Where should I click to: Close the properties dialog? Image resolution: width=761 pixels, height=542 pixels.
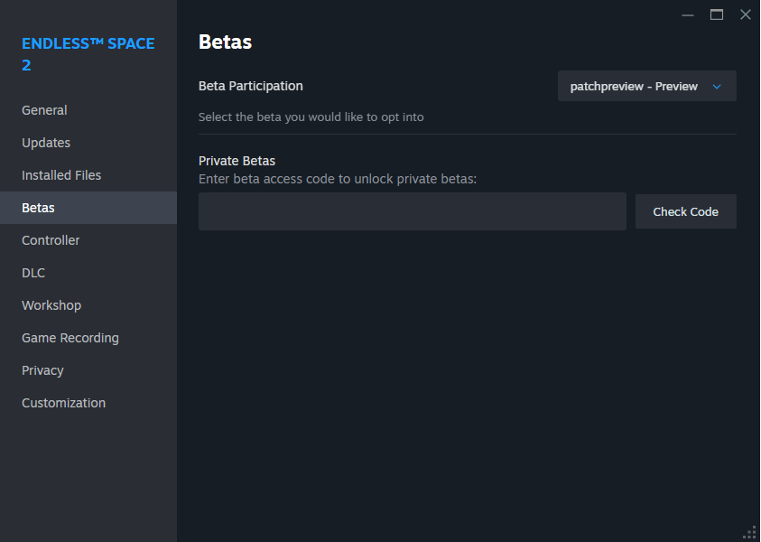(x=746, y=14)
